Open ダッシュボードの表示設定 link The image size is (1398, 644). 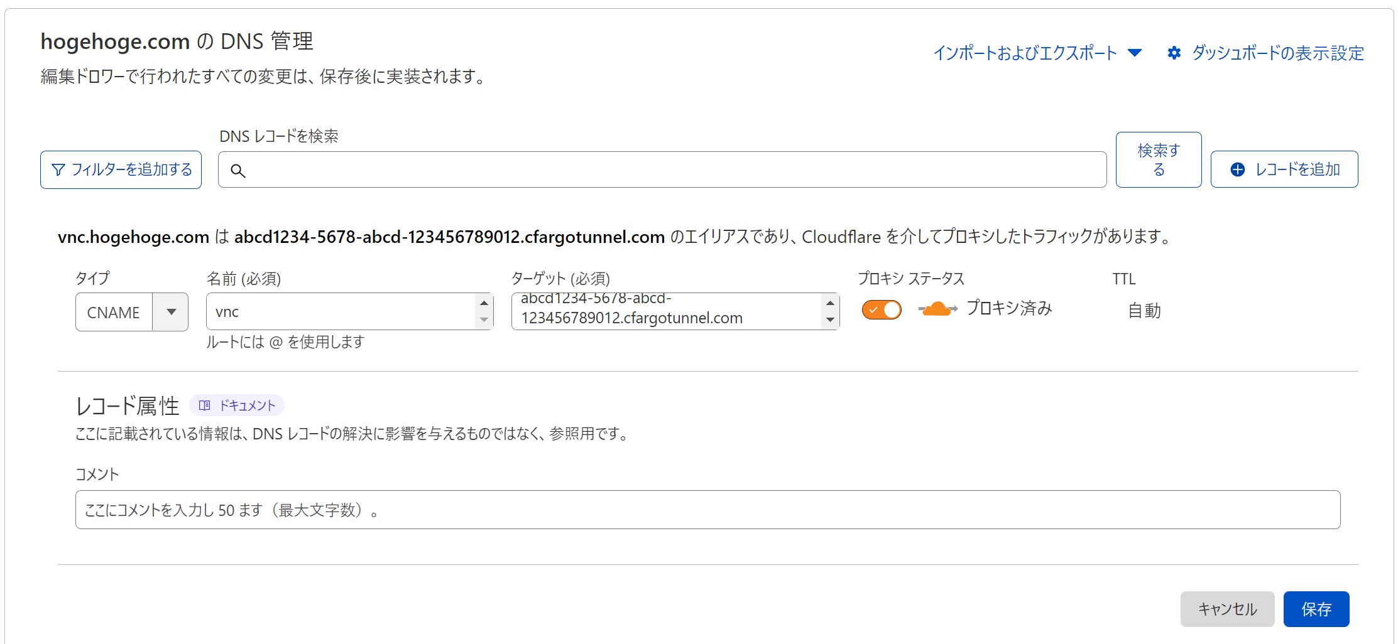click(x=1265, y=53)
